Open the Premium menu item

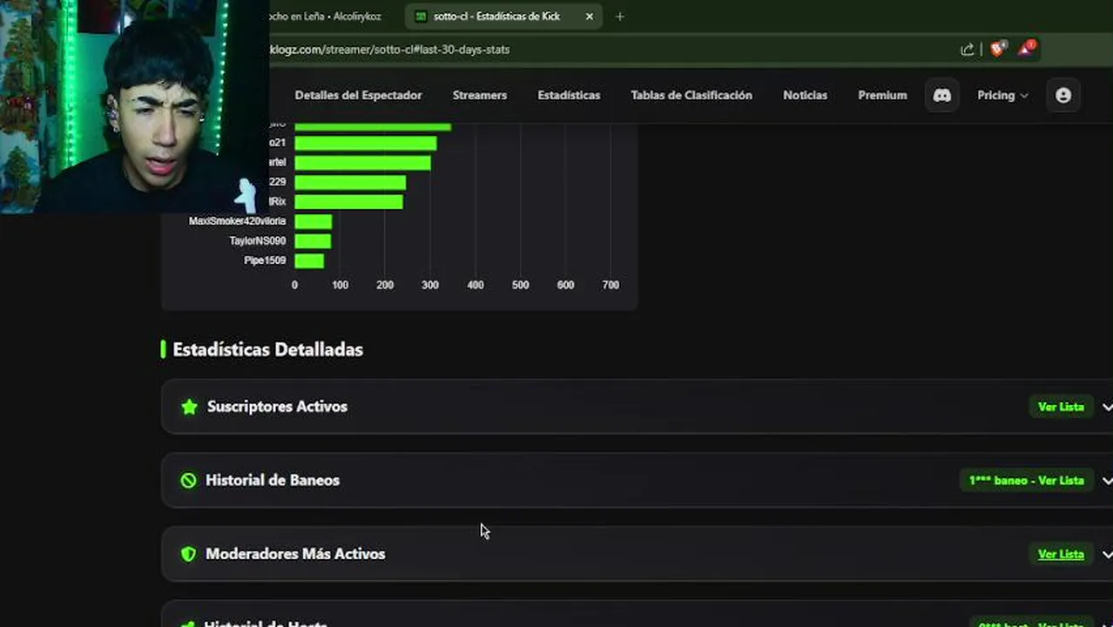point(882,95)
